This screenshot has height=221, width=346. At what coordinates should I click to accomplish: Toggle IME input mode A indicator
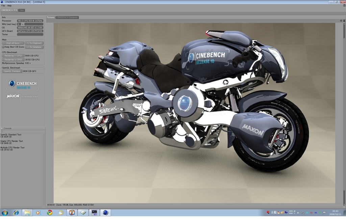(x=272, y=213)
